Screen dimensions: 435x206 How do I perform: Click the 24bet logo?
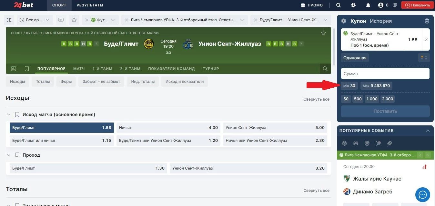[x=23, y=5]
